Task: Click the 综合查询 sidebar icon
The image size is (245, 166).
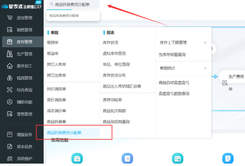Action: point(10,90)
